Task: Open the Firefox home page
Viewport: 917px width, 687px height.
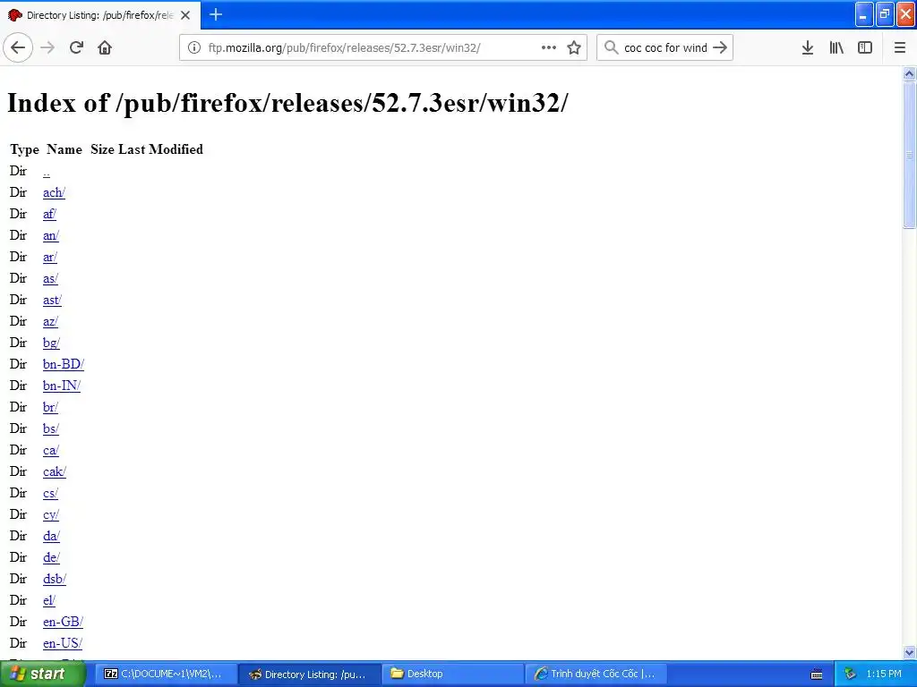Action: (x=105, y=48)
